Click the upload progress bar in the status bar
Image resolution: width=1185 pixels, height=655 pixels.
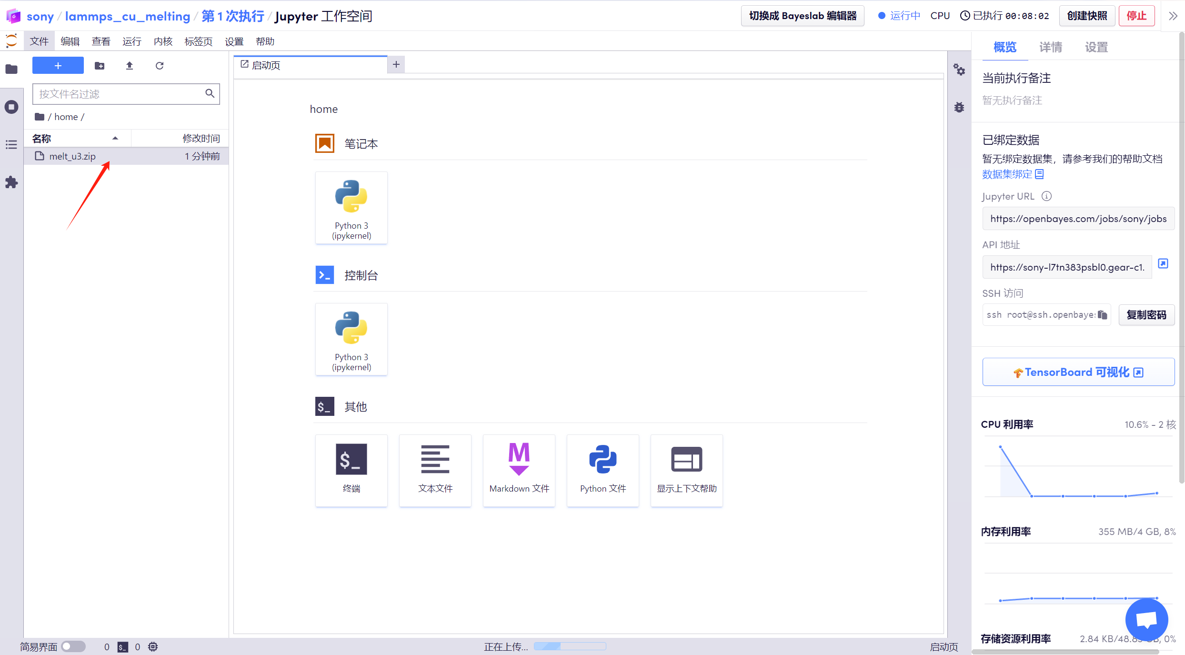point(570,646)
